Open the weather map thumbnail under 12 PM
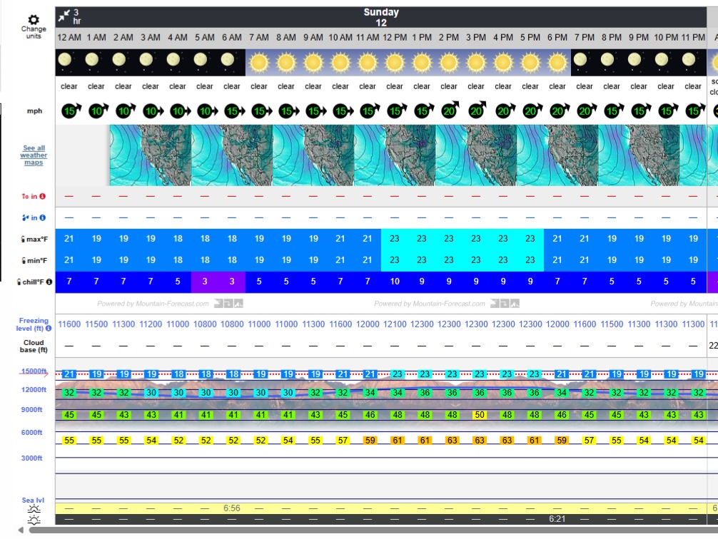Screen dimensions: 718x539 click(395, 155)
